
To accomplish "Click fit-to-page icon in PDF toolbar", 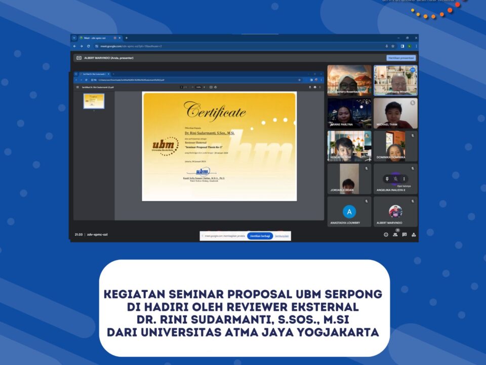I will click(211, 87).
